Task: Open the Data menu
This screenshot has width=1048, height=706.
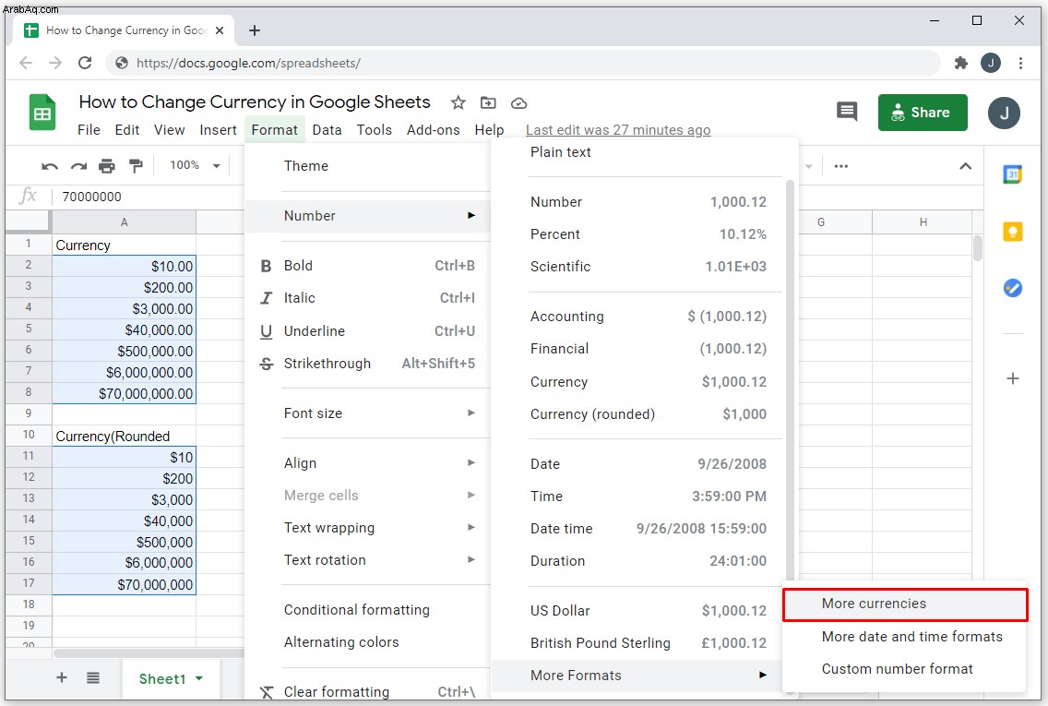Action: 327,130
